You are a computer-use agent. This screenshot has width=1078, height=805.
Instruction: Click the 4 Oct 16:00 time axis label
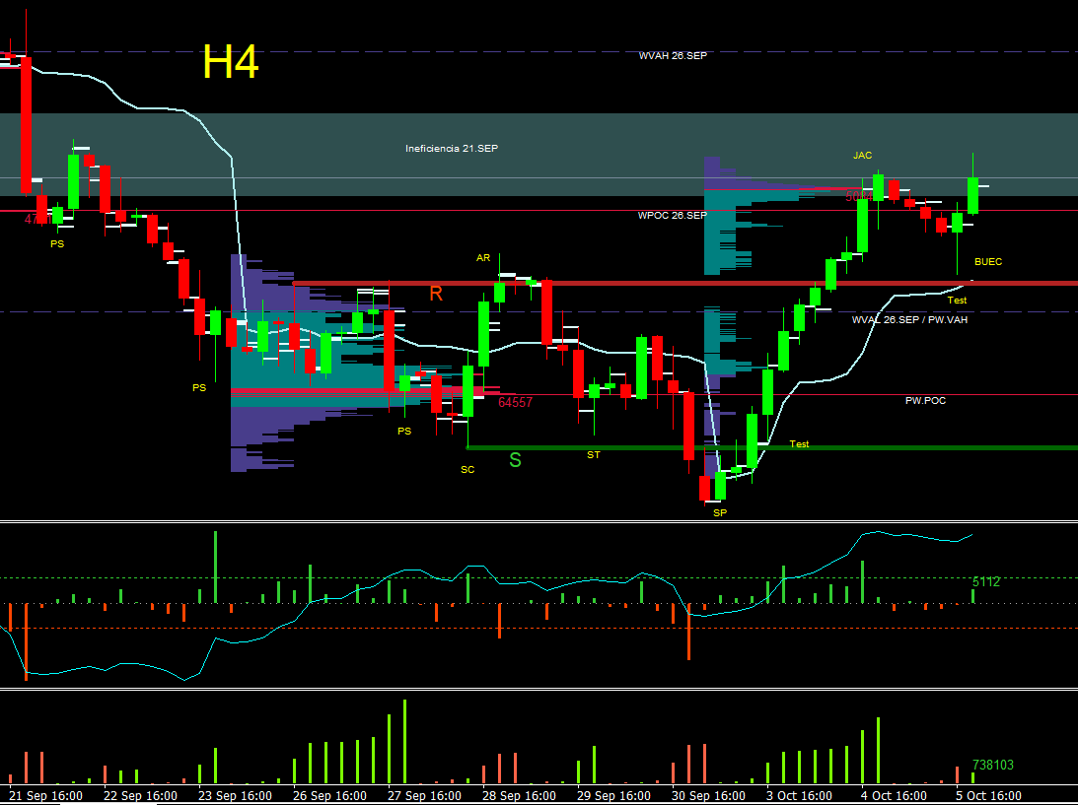coord(896,795)
